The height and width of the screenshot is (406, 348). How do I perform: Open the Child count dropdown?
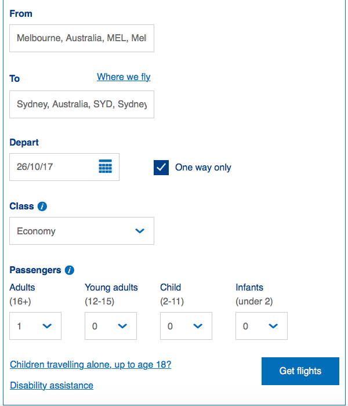[186, 326]
